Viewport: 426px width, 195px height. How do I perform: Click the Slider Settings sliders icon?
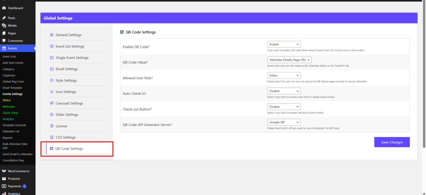pyautogui.click(x=52, y=115)
